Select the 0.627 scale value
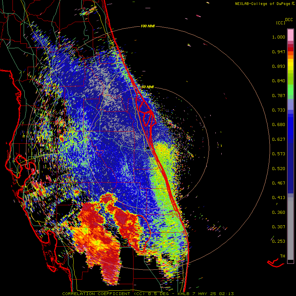The image size is (296, 296). click(x=279, y=139)
